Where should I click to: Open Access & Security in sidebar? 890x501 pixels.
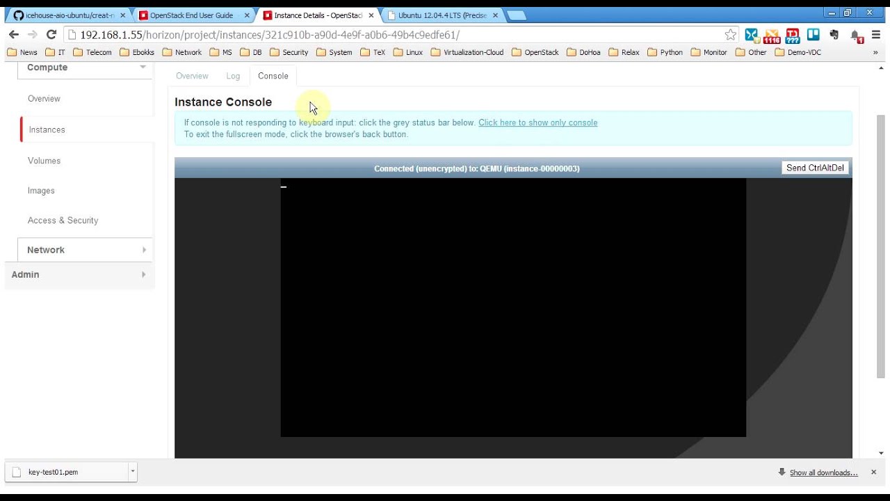pos(63,221)
